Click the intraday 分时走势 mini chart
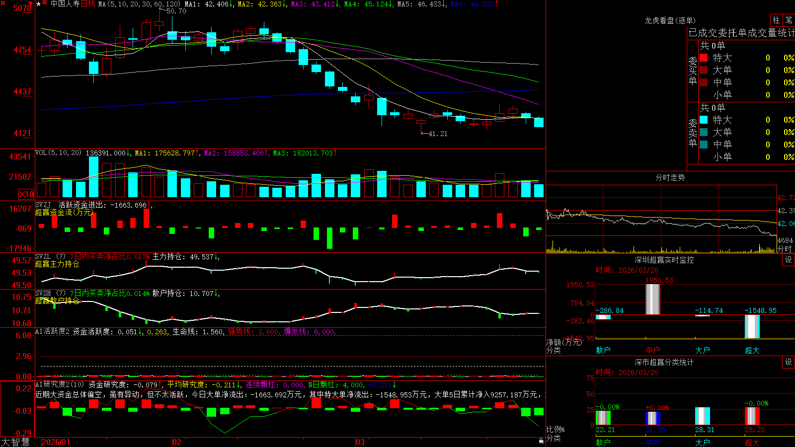The image size is (795, 447). pyautogui.click(x=661, y=219)
